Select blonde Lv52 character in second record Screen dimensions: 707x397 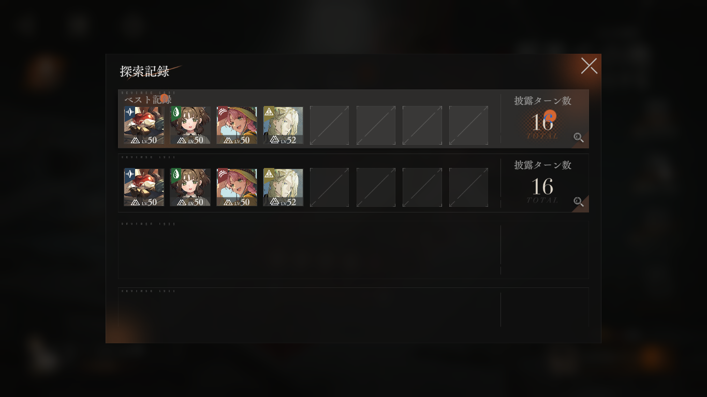click(283, 187)
